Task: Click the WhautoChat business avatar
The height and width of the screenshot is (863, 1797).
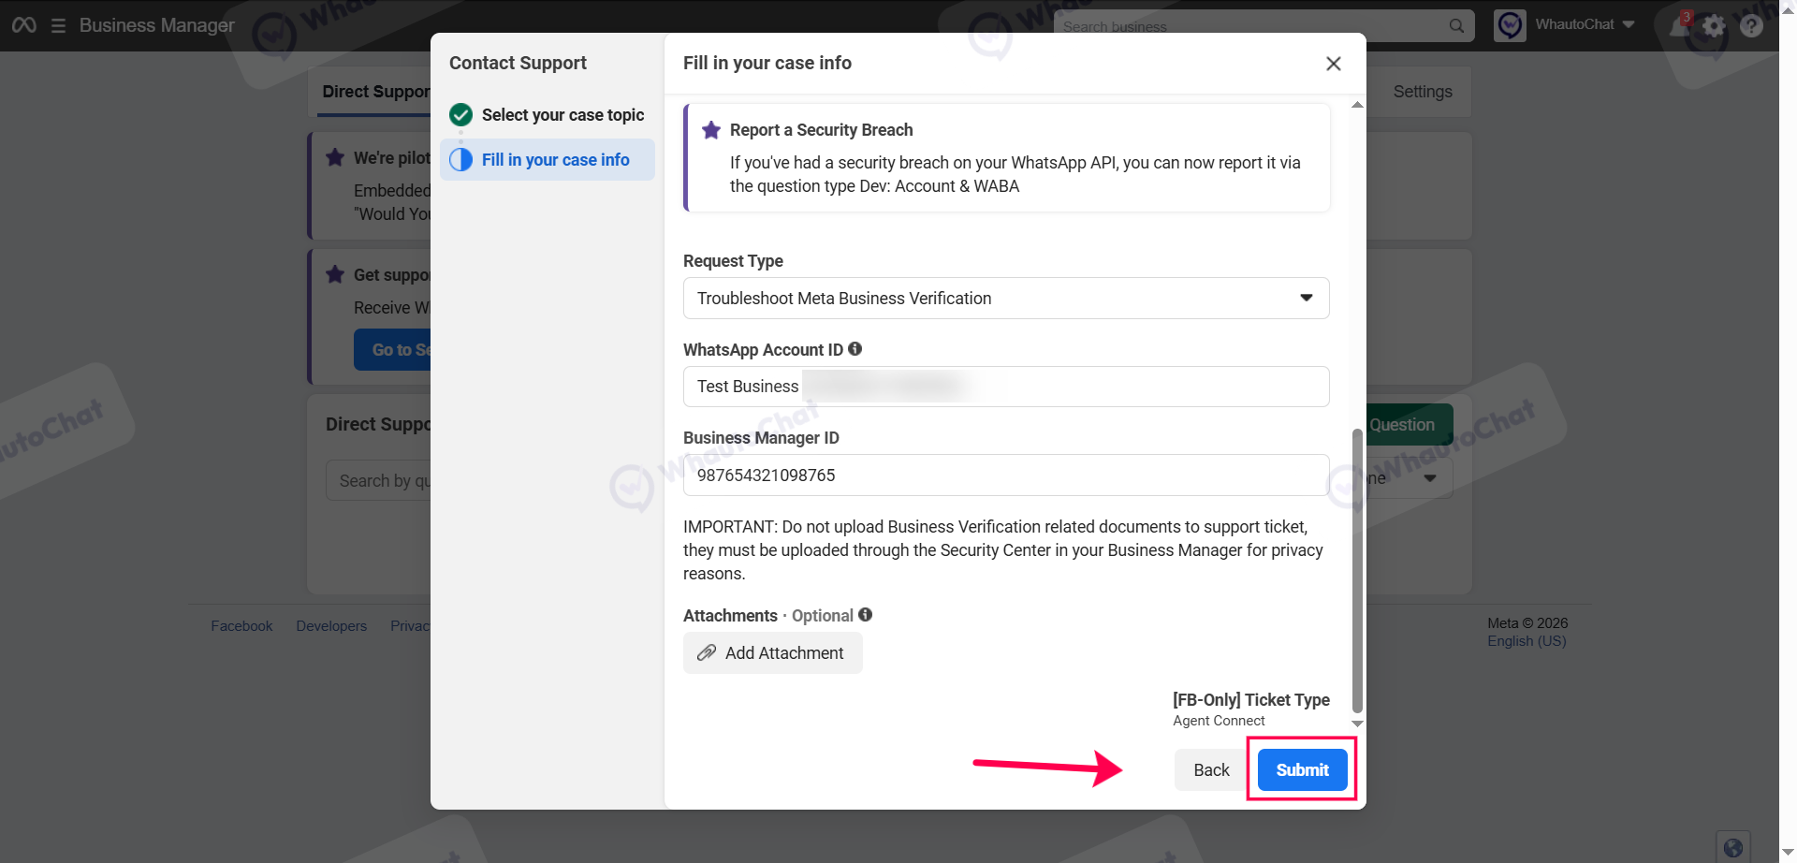Action: pos(1510,25)
